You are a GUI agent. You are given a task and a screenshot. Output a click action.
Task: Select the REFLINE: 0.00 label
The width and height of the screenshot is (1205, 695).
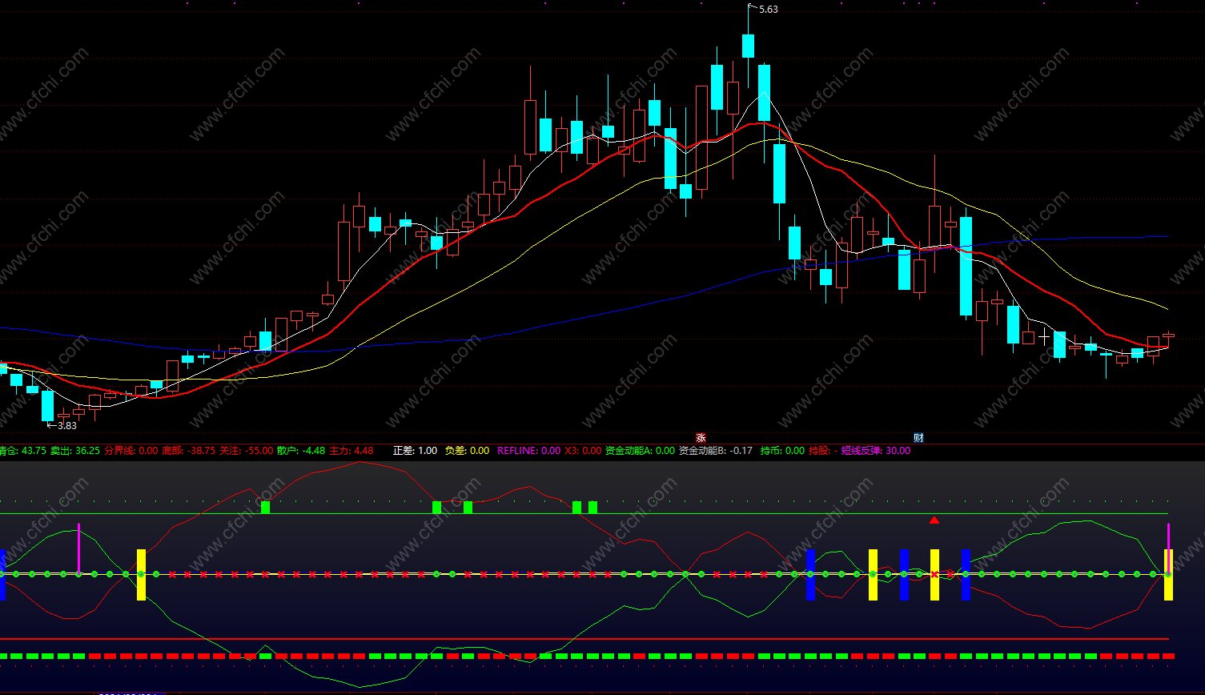click(529, 451)
